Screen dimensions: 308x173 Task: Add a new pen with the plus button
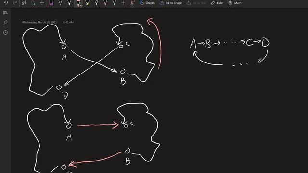(123, 3)
